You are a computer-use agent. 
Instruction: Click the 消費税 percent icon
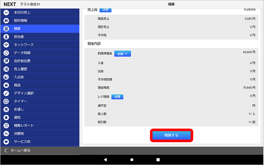pyautogui.click(x=6, y=133)
